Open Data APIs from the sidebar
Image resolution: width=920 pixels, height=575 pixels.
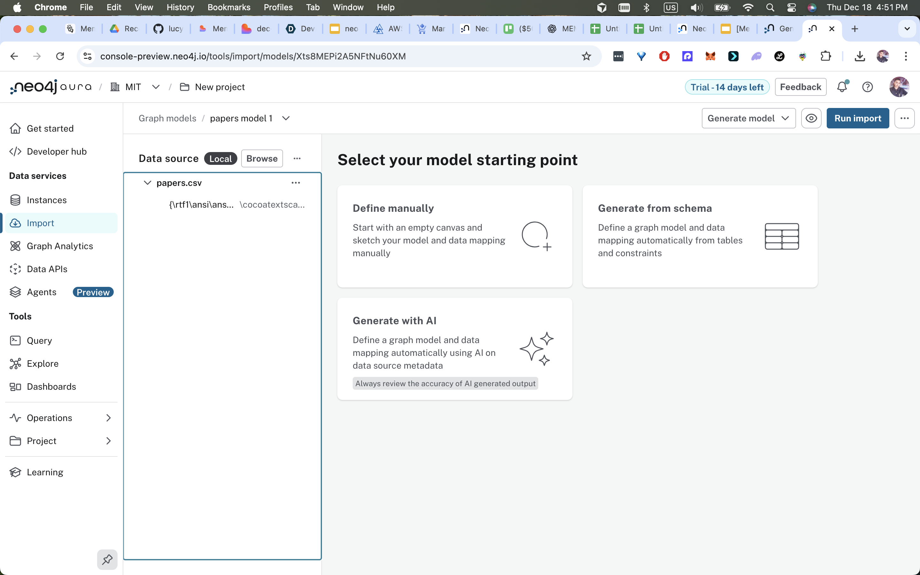(47, 269)
